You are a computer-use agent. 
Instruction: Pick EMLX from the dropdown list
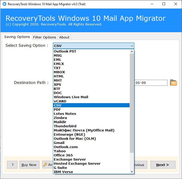point(91,64)
